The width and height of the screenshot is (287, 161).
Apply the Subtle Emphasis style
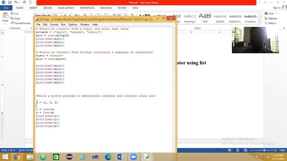pyautogui.click(x=235, y=18)
